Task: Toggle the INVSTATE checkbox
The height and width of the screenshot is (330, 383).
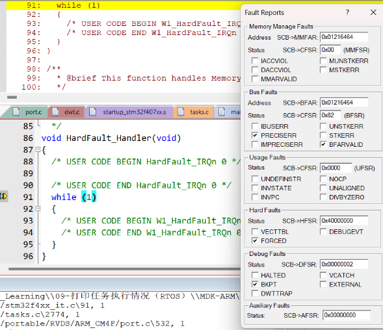Action: coord(255,188)
